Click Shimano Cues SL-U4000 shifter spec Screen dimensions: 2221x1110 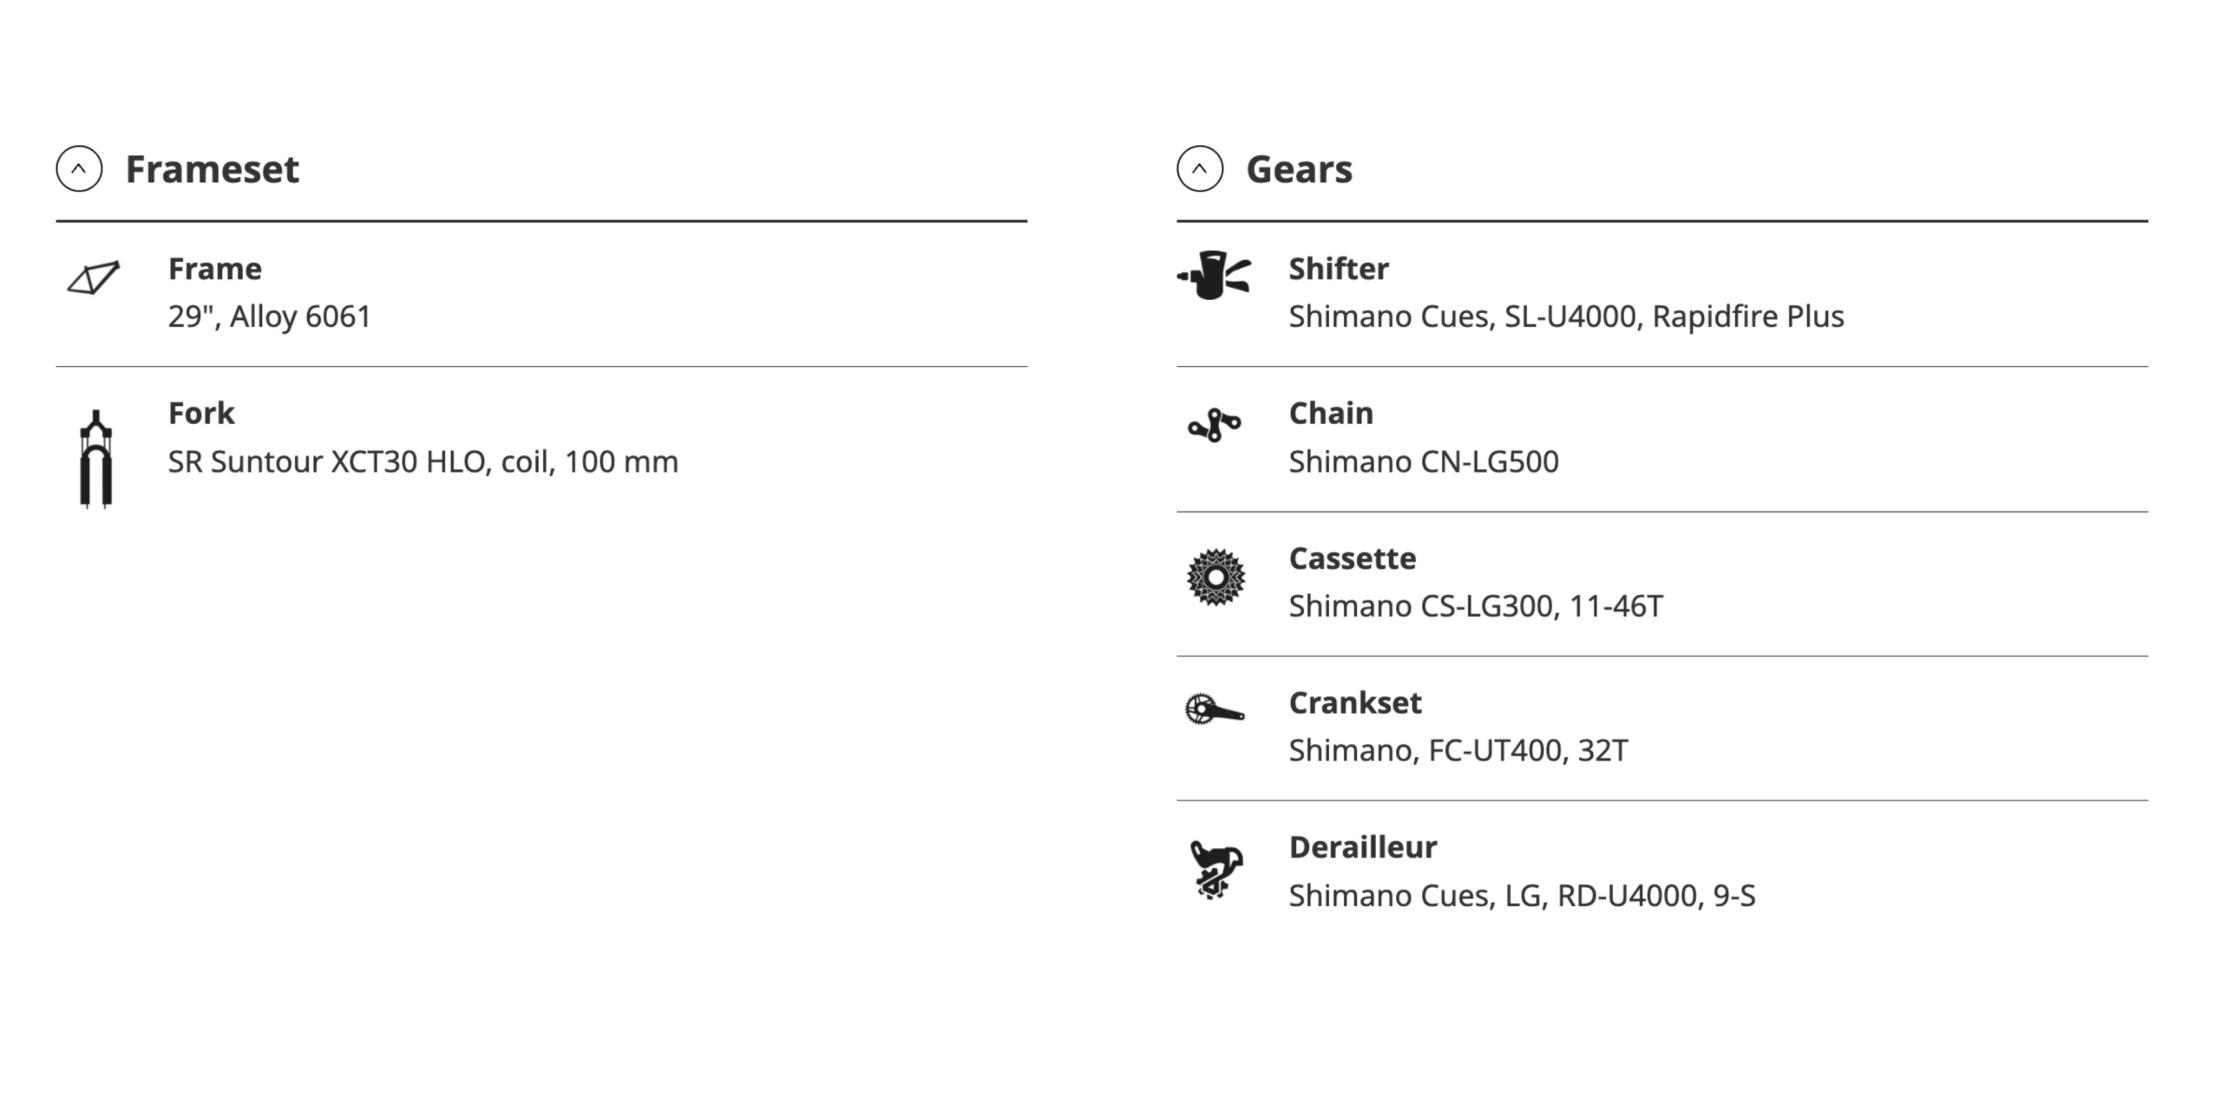click(x=1567, y=317)
